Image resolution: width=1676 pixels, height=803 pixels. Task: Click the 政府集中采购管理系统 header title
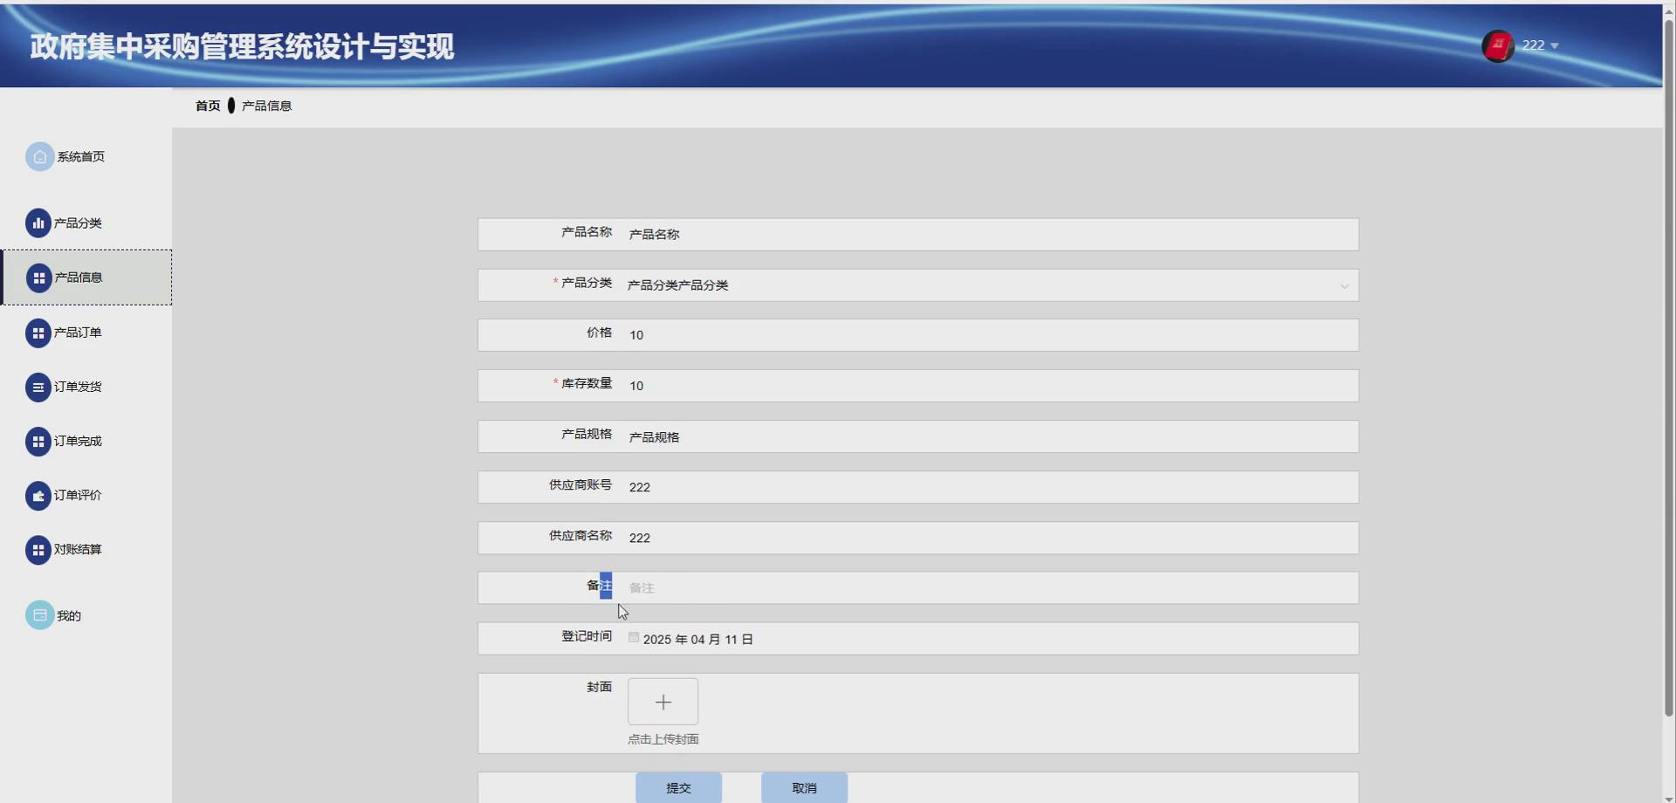(242, 47)
